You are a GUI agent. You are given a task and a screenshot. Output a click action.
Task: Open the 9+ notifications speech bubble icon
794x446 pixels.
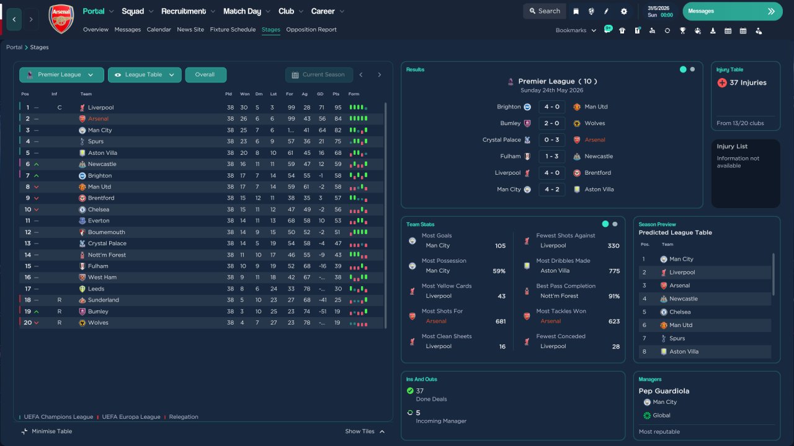(x=607, y=30)
